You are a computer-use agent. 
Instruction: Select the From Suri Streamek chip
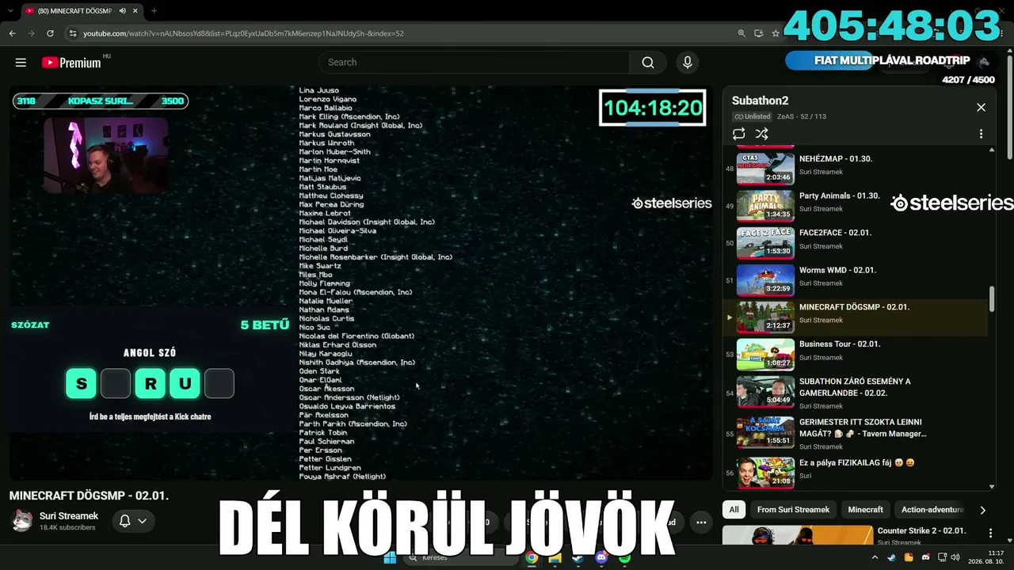click(793, 510)
